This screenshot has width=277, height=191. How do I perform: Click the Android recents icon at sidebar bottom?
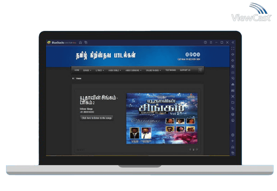point(233,153)
